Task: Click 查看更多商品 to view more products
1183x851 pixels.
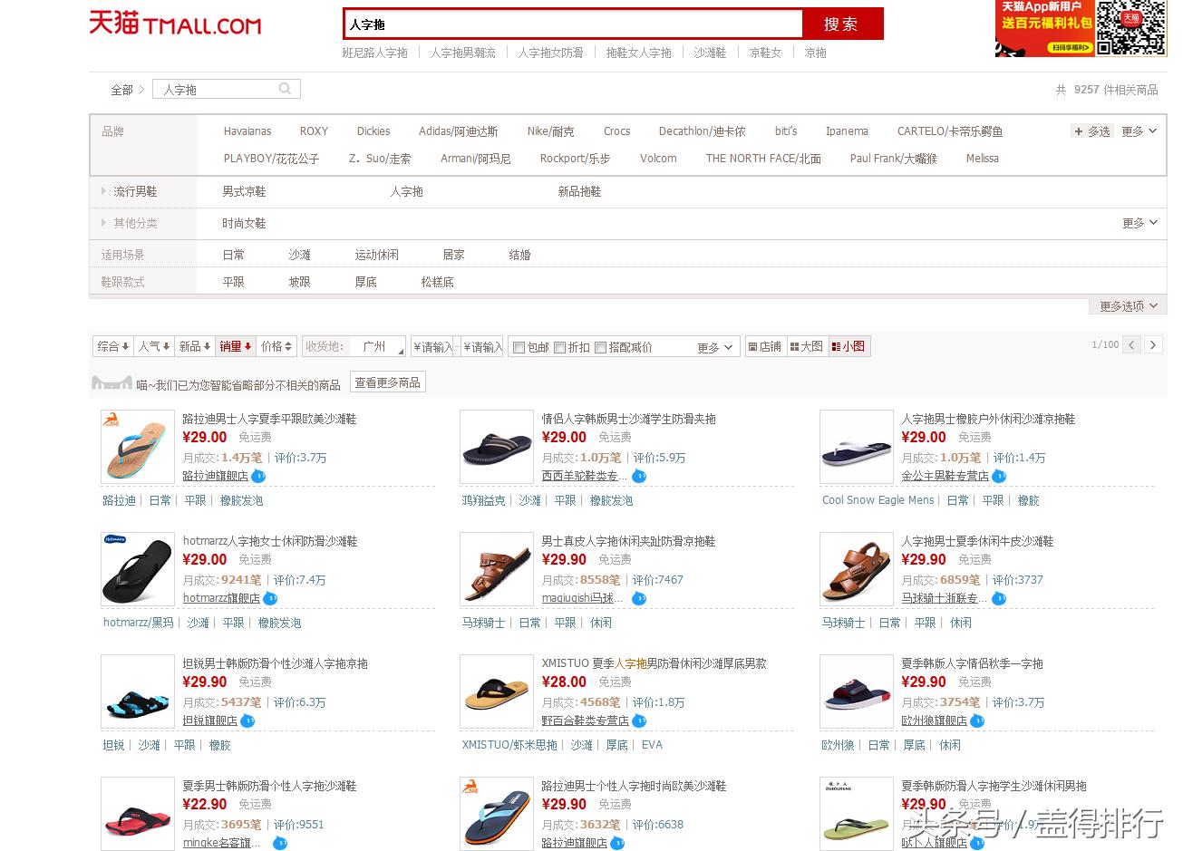Action: 387,382
